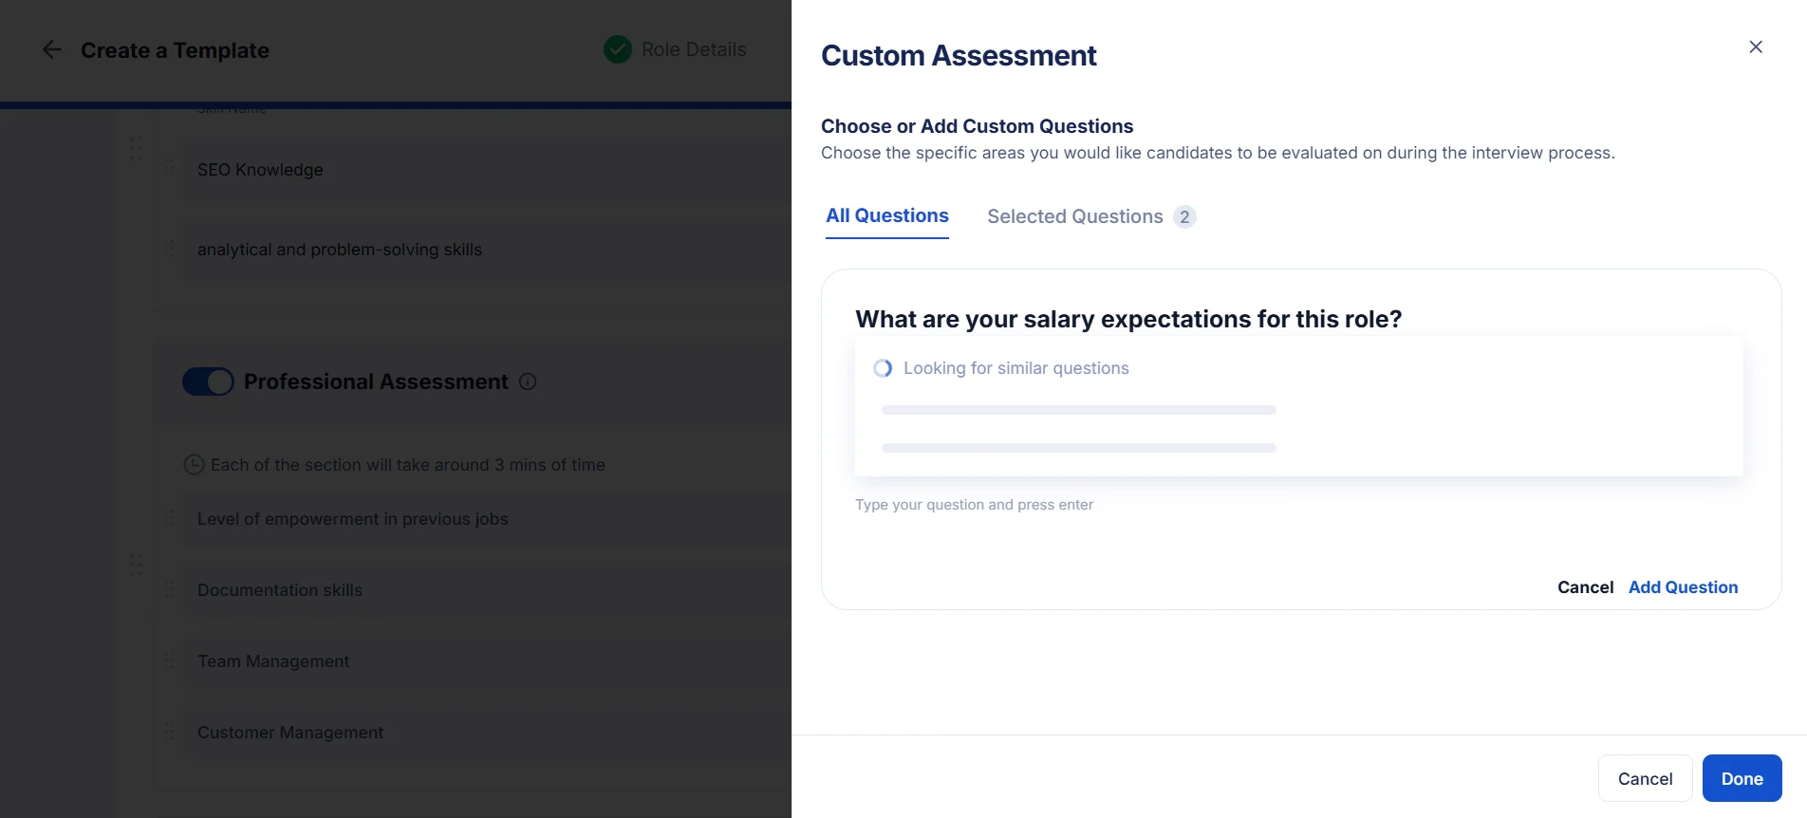Click the green Role Details checkmark icon
The width and height of the screenshot is (1807, 818).
coord(618,49)
